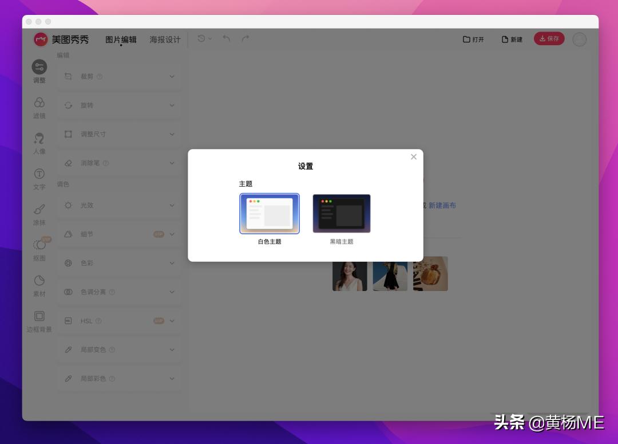The image size is (618, 444).
Task: Switch to the 海报设计 tab
Action: pos(165,40)
